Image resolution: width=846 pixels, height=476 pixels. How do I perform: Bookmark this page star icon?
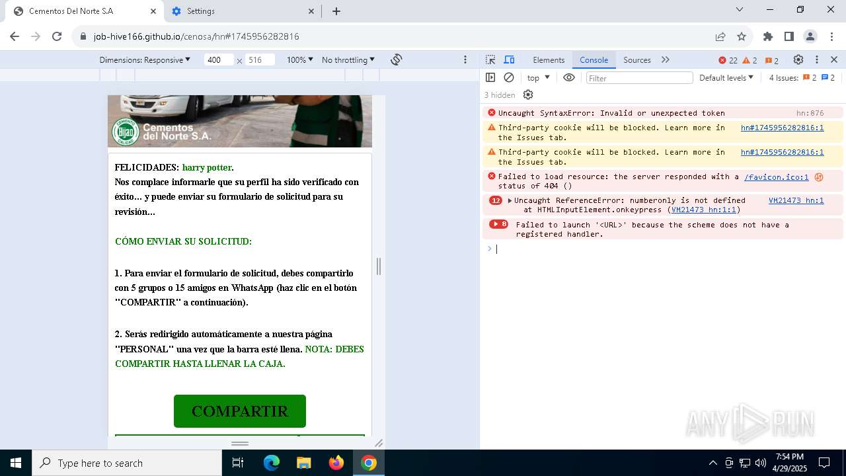pos(742,36)
